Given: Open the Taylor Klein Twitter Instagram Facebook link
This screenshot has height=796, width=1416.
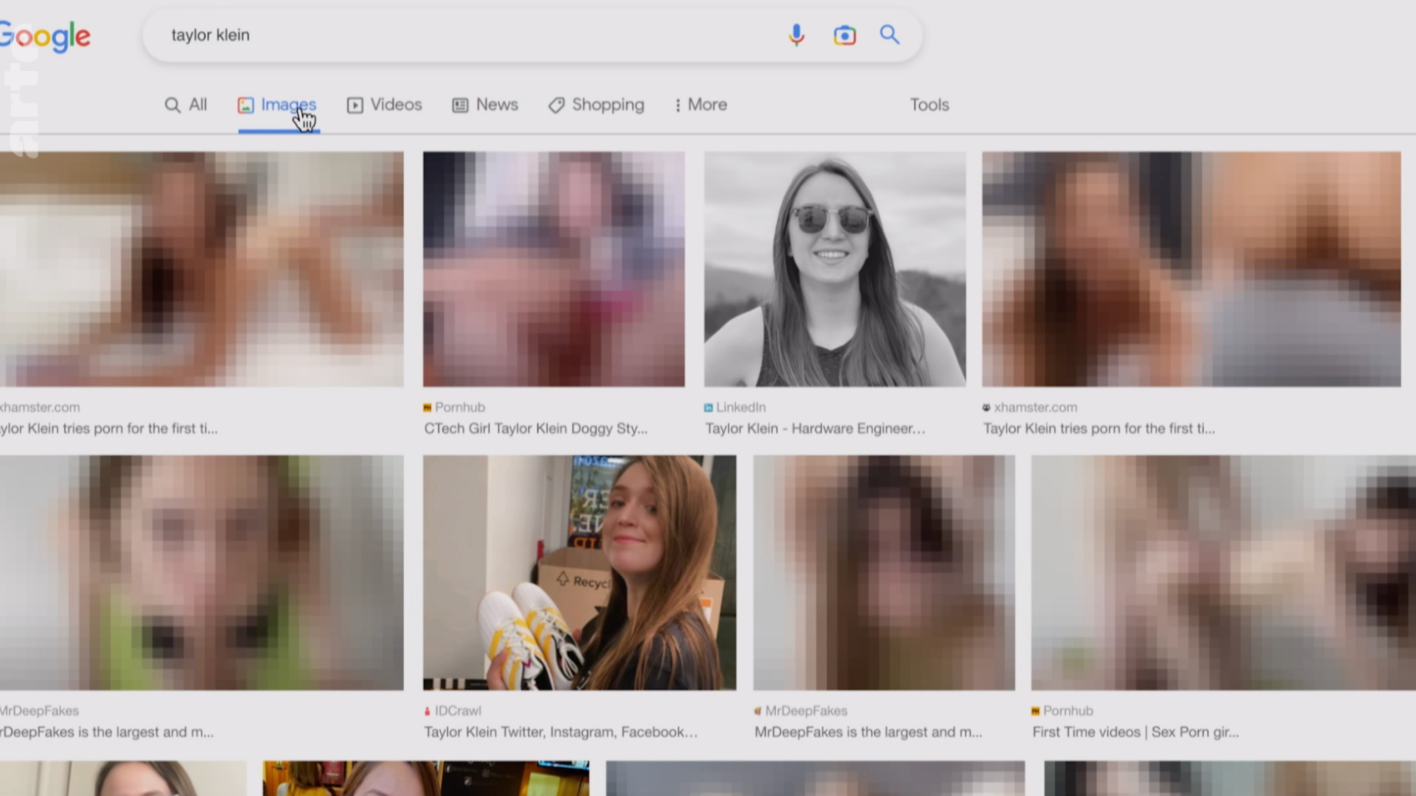Looking at the screenshot, I should 561,732.
